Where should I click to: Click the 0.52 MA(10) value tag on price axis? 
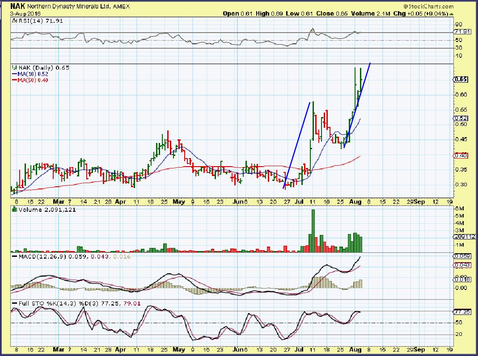[x=461, y=118]
